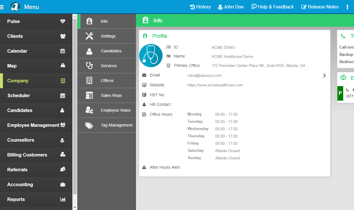Open Settings in Company submenu
Viewport: 354px width, 210px height.
coord(107,36)
